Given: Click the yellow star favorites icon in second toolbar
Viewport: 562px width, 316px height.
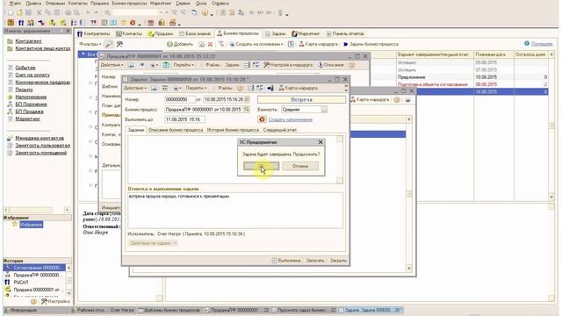Looking at the screenshot, I should coord(124,23).
